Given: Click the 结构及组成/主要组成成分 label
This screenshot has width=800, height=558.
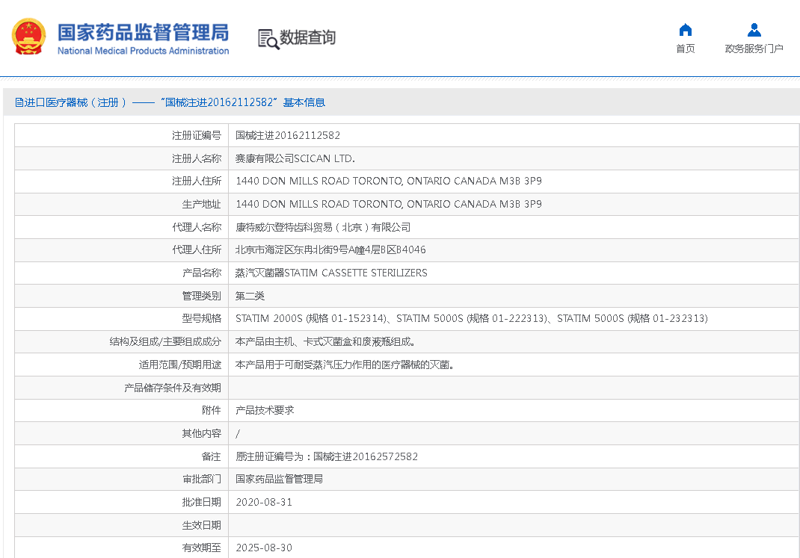Looking at the screenshot, I should point(165,342).
